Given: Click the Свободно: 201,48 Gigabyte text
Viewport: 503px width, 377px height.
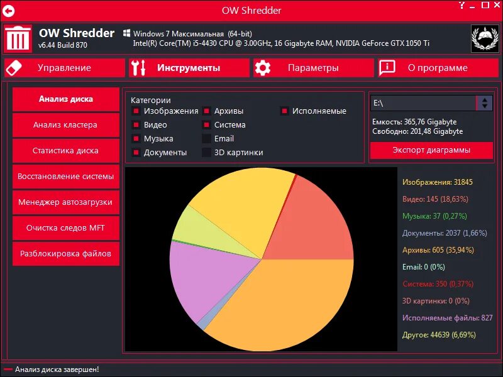Looking at the screenshot, I should tap(417, 131).
